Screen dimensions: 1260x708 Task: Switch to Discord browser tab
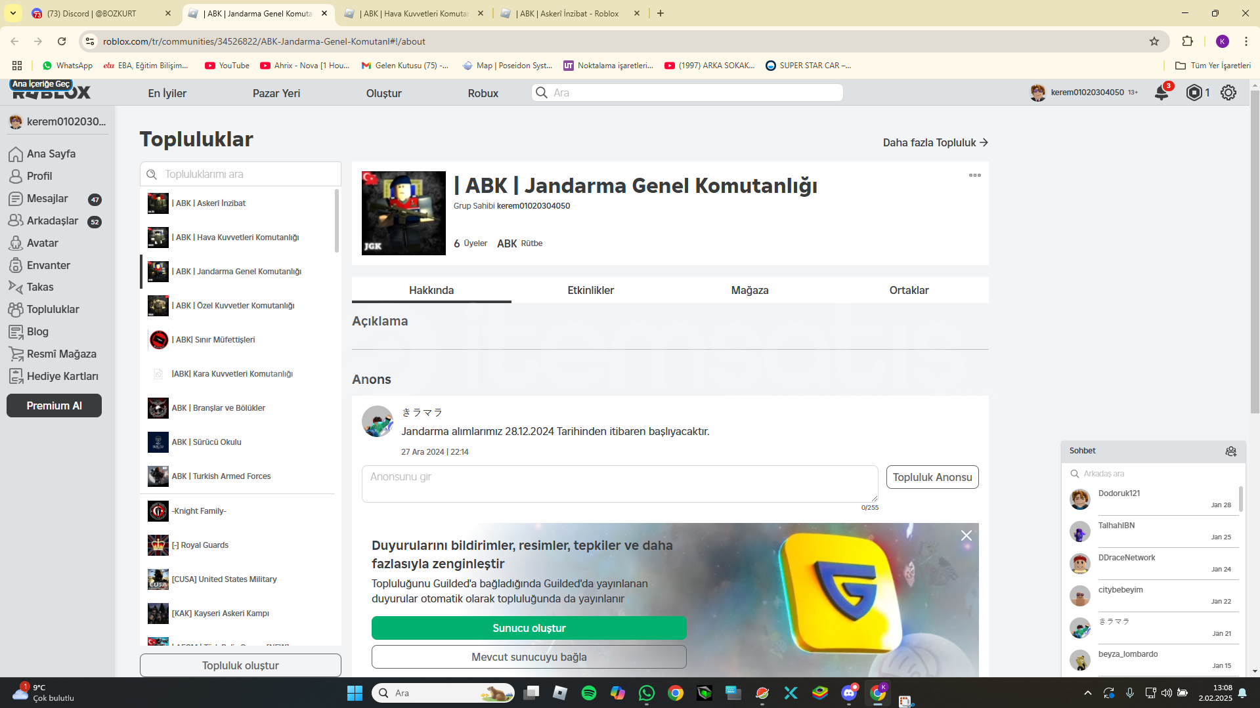(x=101, y=13)
